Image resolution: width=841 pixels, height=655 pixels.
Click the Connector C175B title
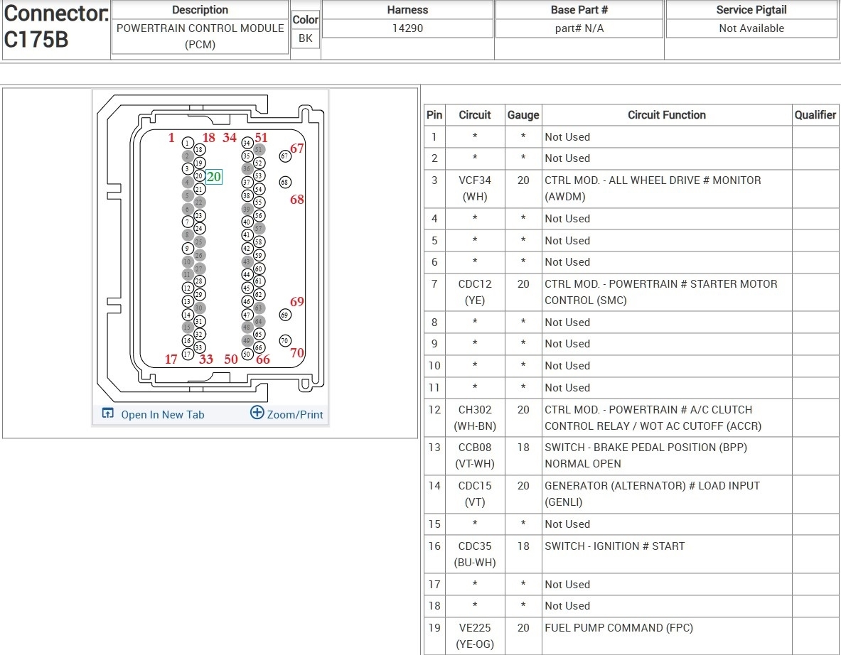(x=55, y=26)
